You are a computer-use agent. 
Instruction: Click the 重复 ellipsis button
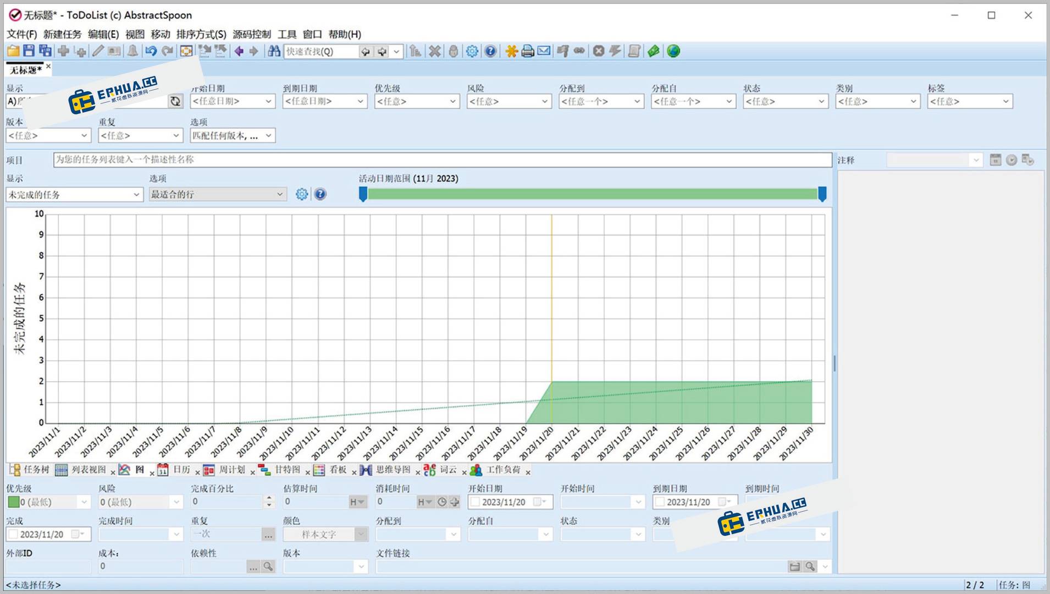(x=268, y=534)
